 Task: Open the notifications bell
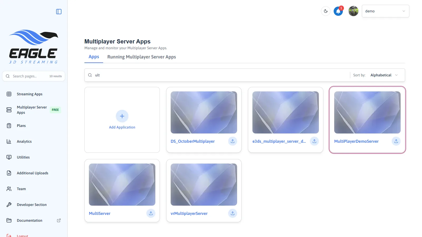point(338,11)
